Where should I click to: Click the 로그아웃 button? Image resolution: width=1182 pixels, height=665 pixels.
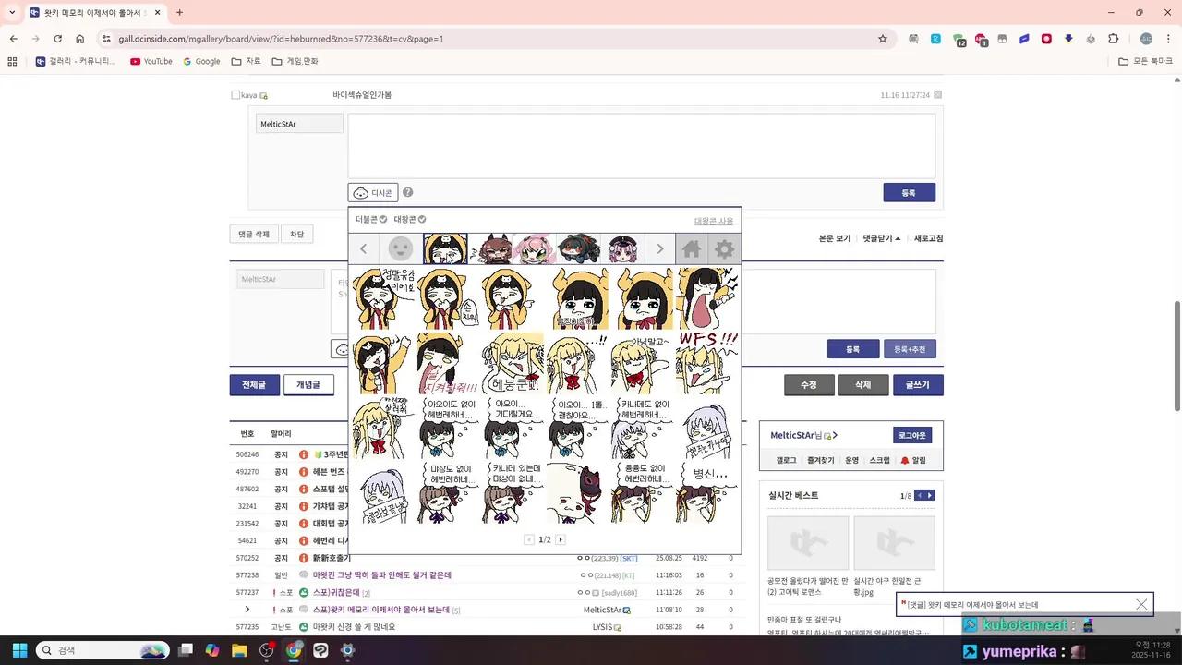912,435
